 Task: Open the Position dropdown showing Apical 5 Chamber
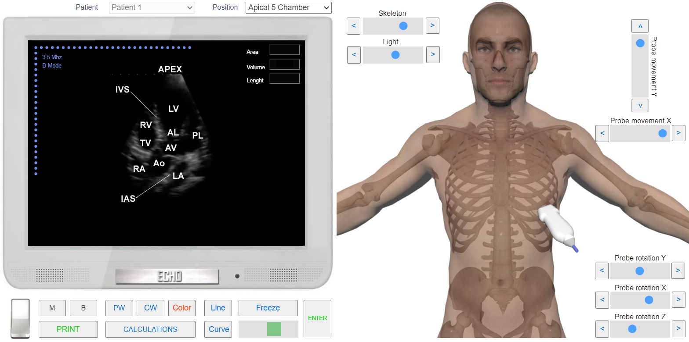(289, 7)
